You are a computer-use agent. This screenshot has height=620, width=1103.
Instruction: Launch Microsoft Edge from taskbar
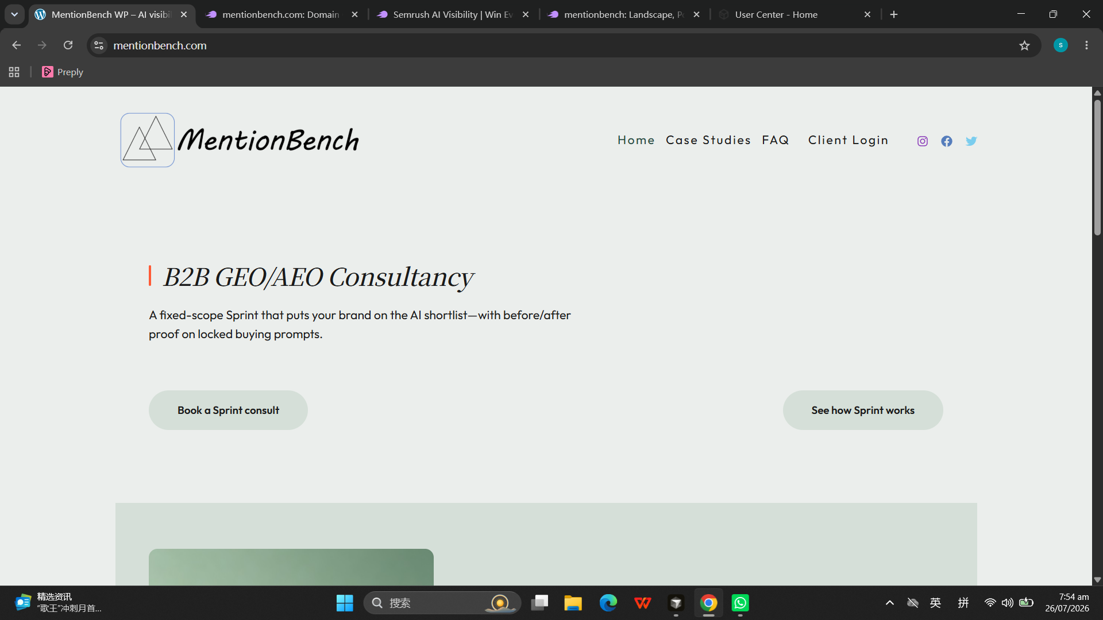(x=608, y=603)
